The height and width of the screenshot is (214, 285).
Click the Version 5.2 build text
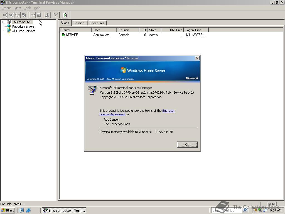click(x=147, y=93)
